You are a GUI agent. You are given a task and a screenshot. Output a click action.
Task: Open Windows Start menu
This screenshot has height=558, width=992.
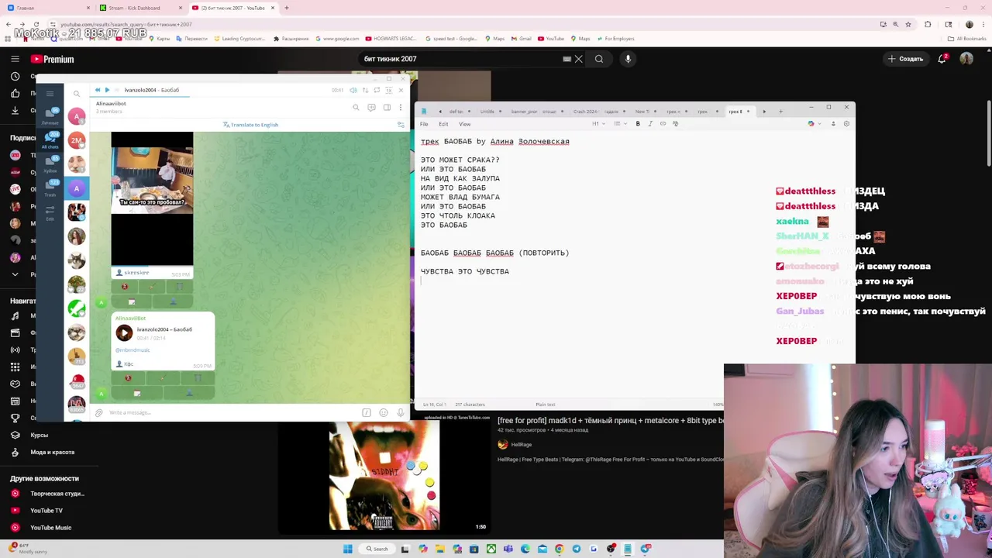pyautogui.click(x=348, y=549)
